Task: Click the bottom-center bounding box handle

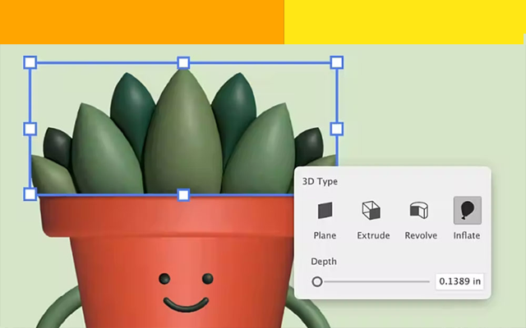Action: click(x=183, y=195)
